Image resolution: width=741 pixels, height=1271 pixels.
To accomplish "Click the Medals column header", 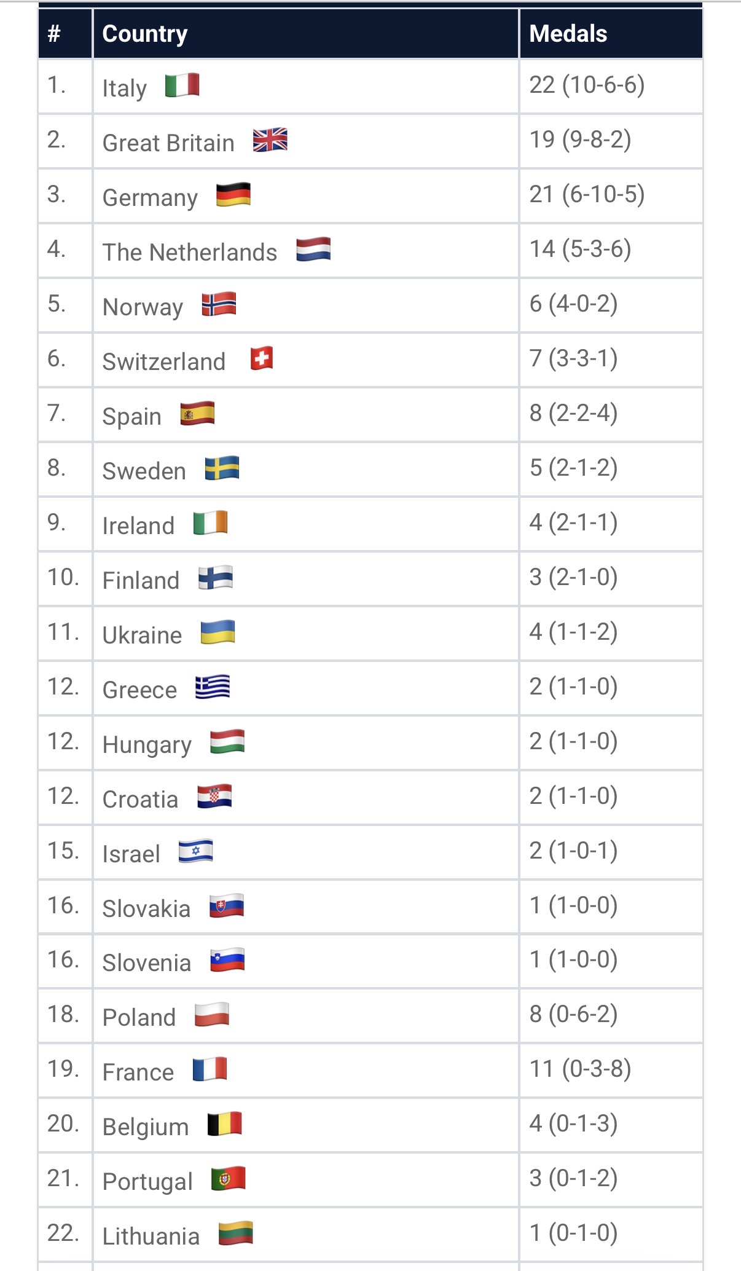I will pyautogui.click(x=568, y=34).
